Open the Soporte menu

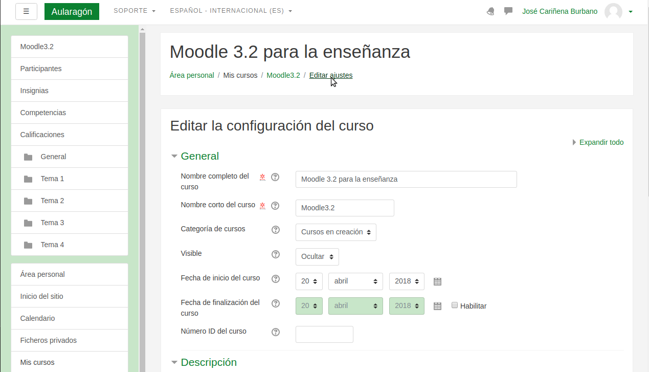pos(135,11)
